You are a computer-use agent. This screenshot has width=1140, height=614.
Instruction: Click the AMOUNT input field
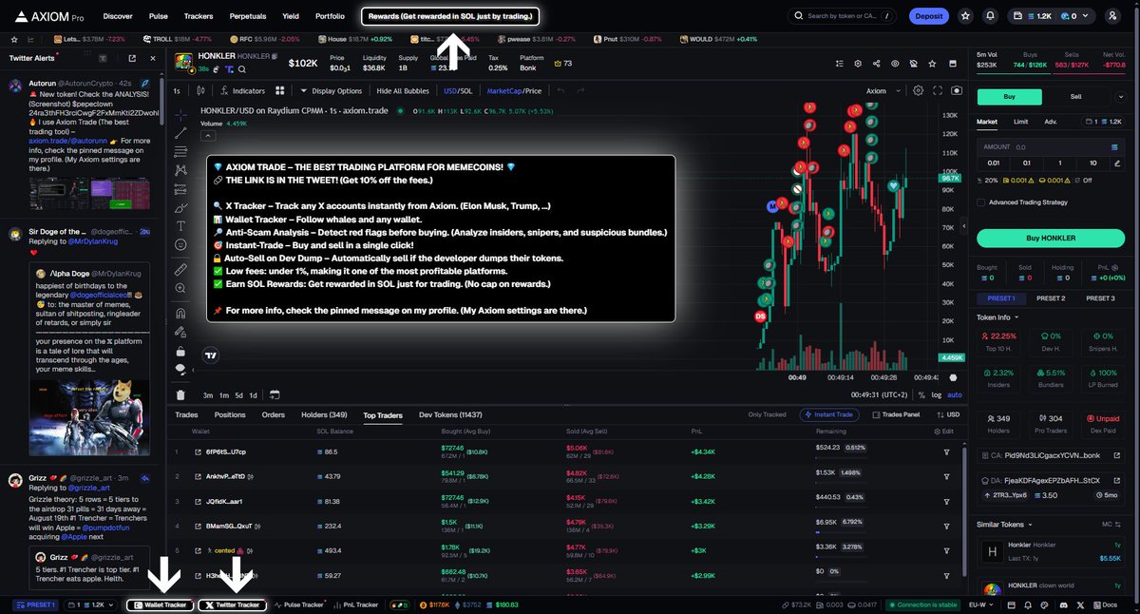(x=1051, y=146)
